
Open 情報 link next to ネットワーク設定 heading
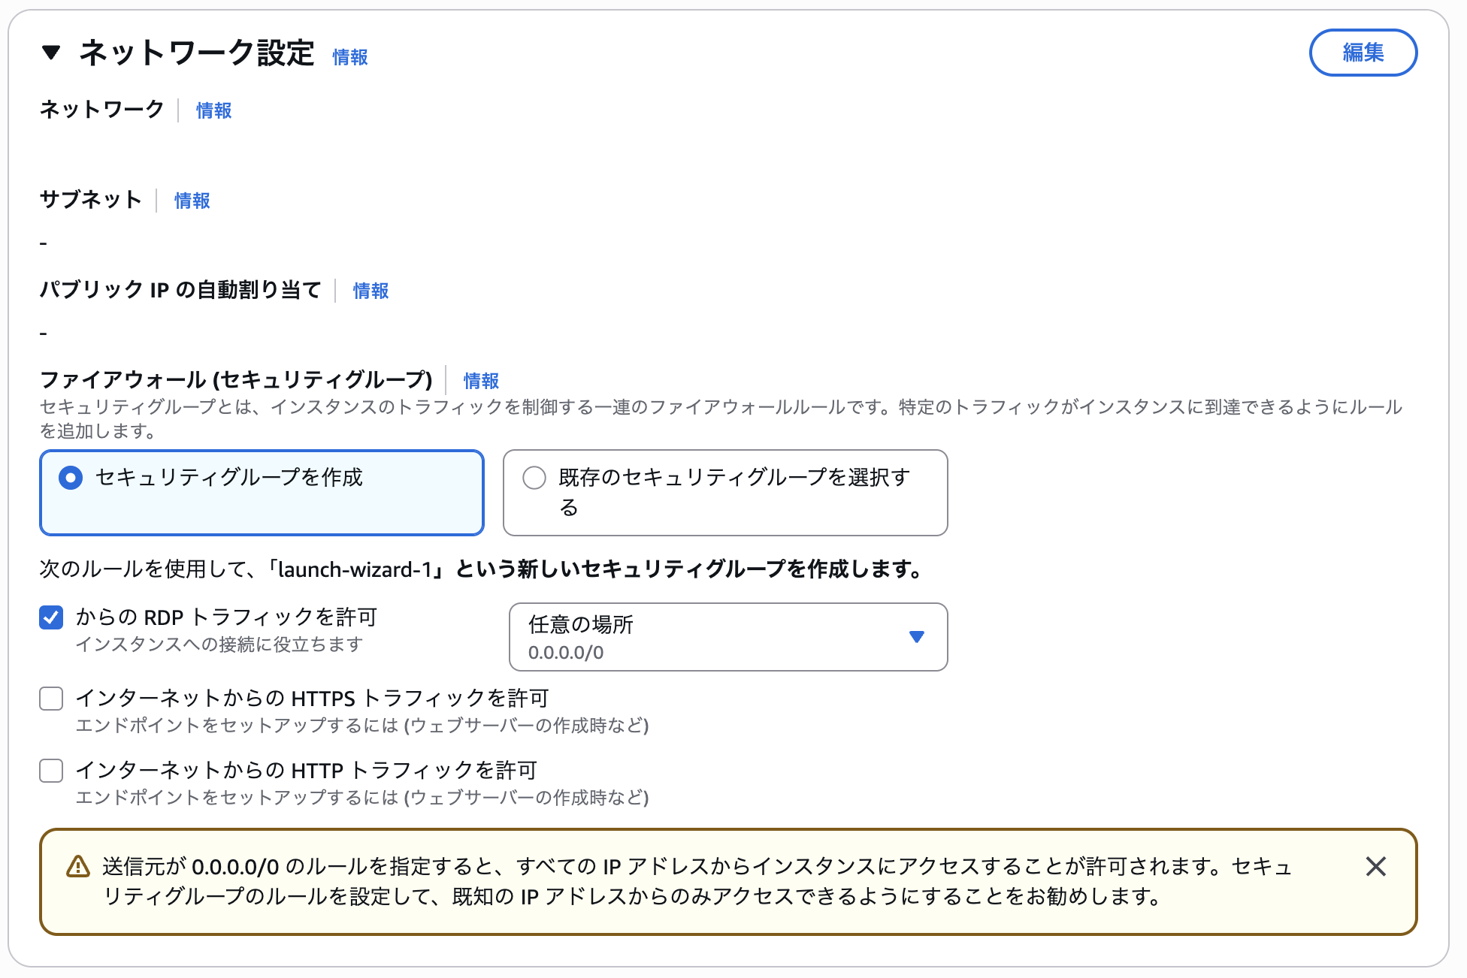349,57
